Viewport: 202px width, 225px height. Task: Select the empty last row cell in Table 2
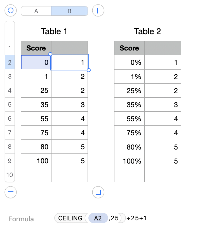(129, 175)
